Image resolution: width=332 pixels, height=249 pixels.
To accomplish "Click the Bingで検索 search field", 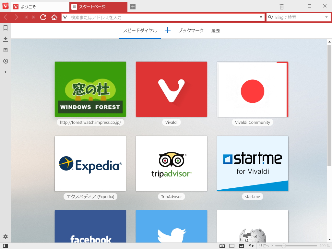I will click(x=299, y=17).
